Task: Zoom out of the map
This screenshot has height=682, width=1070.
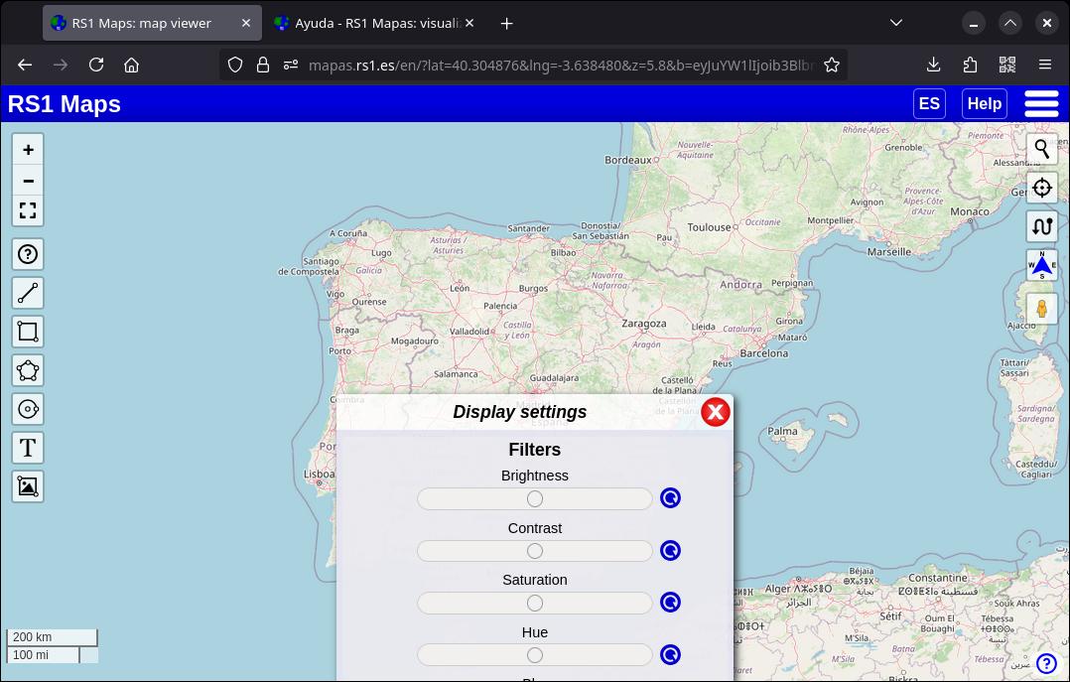Action: tap(28, 181)
